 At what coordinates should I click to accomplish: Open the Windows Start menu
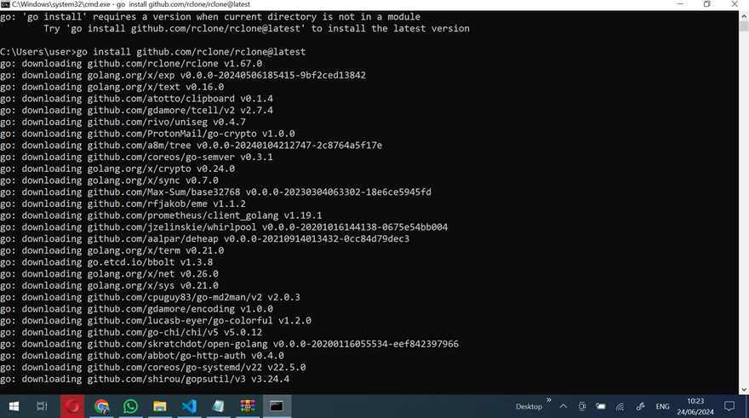pyautogui.click(x=14, y=406)
